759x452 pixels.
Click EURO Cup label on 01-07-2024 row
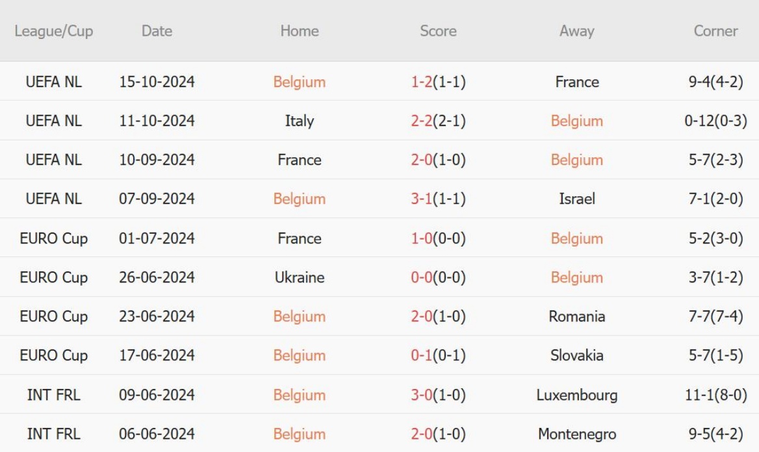click(53, 238)
